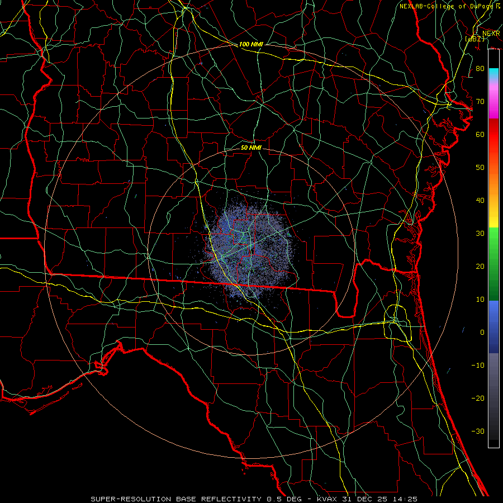
Task: Click the "100 NMI" range ring label
Action: pos(251,44)
